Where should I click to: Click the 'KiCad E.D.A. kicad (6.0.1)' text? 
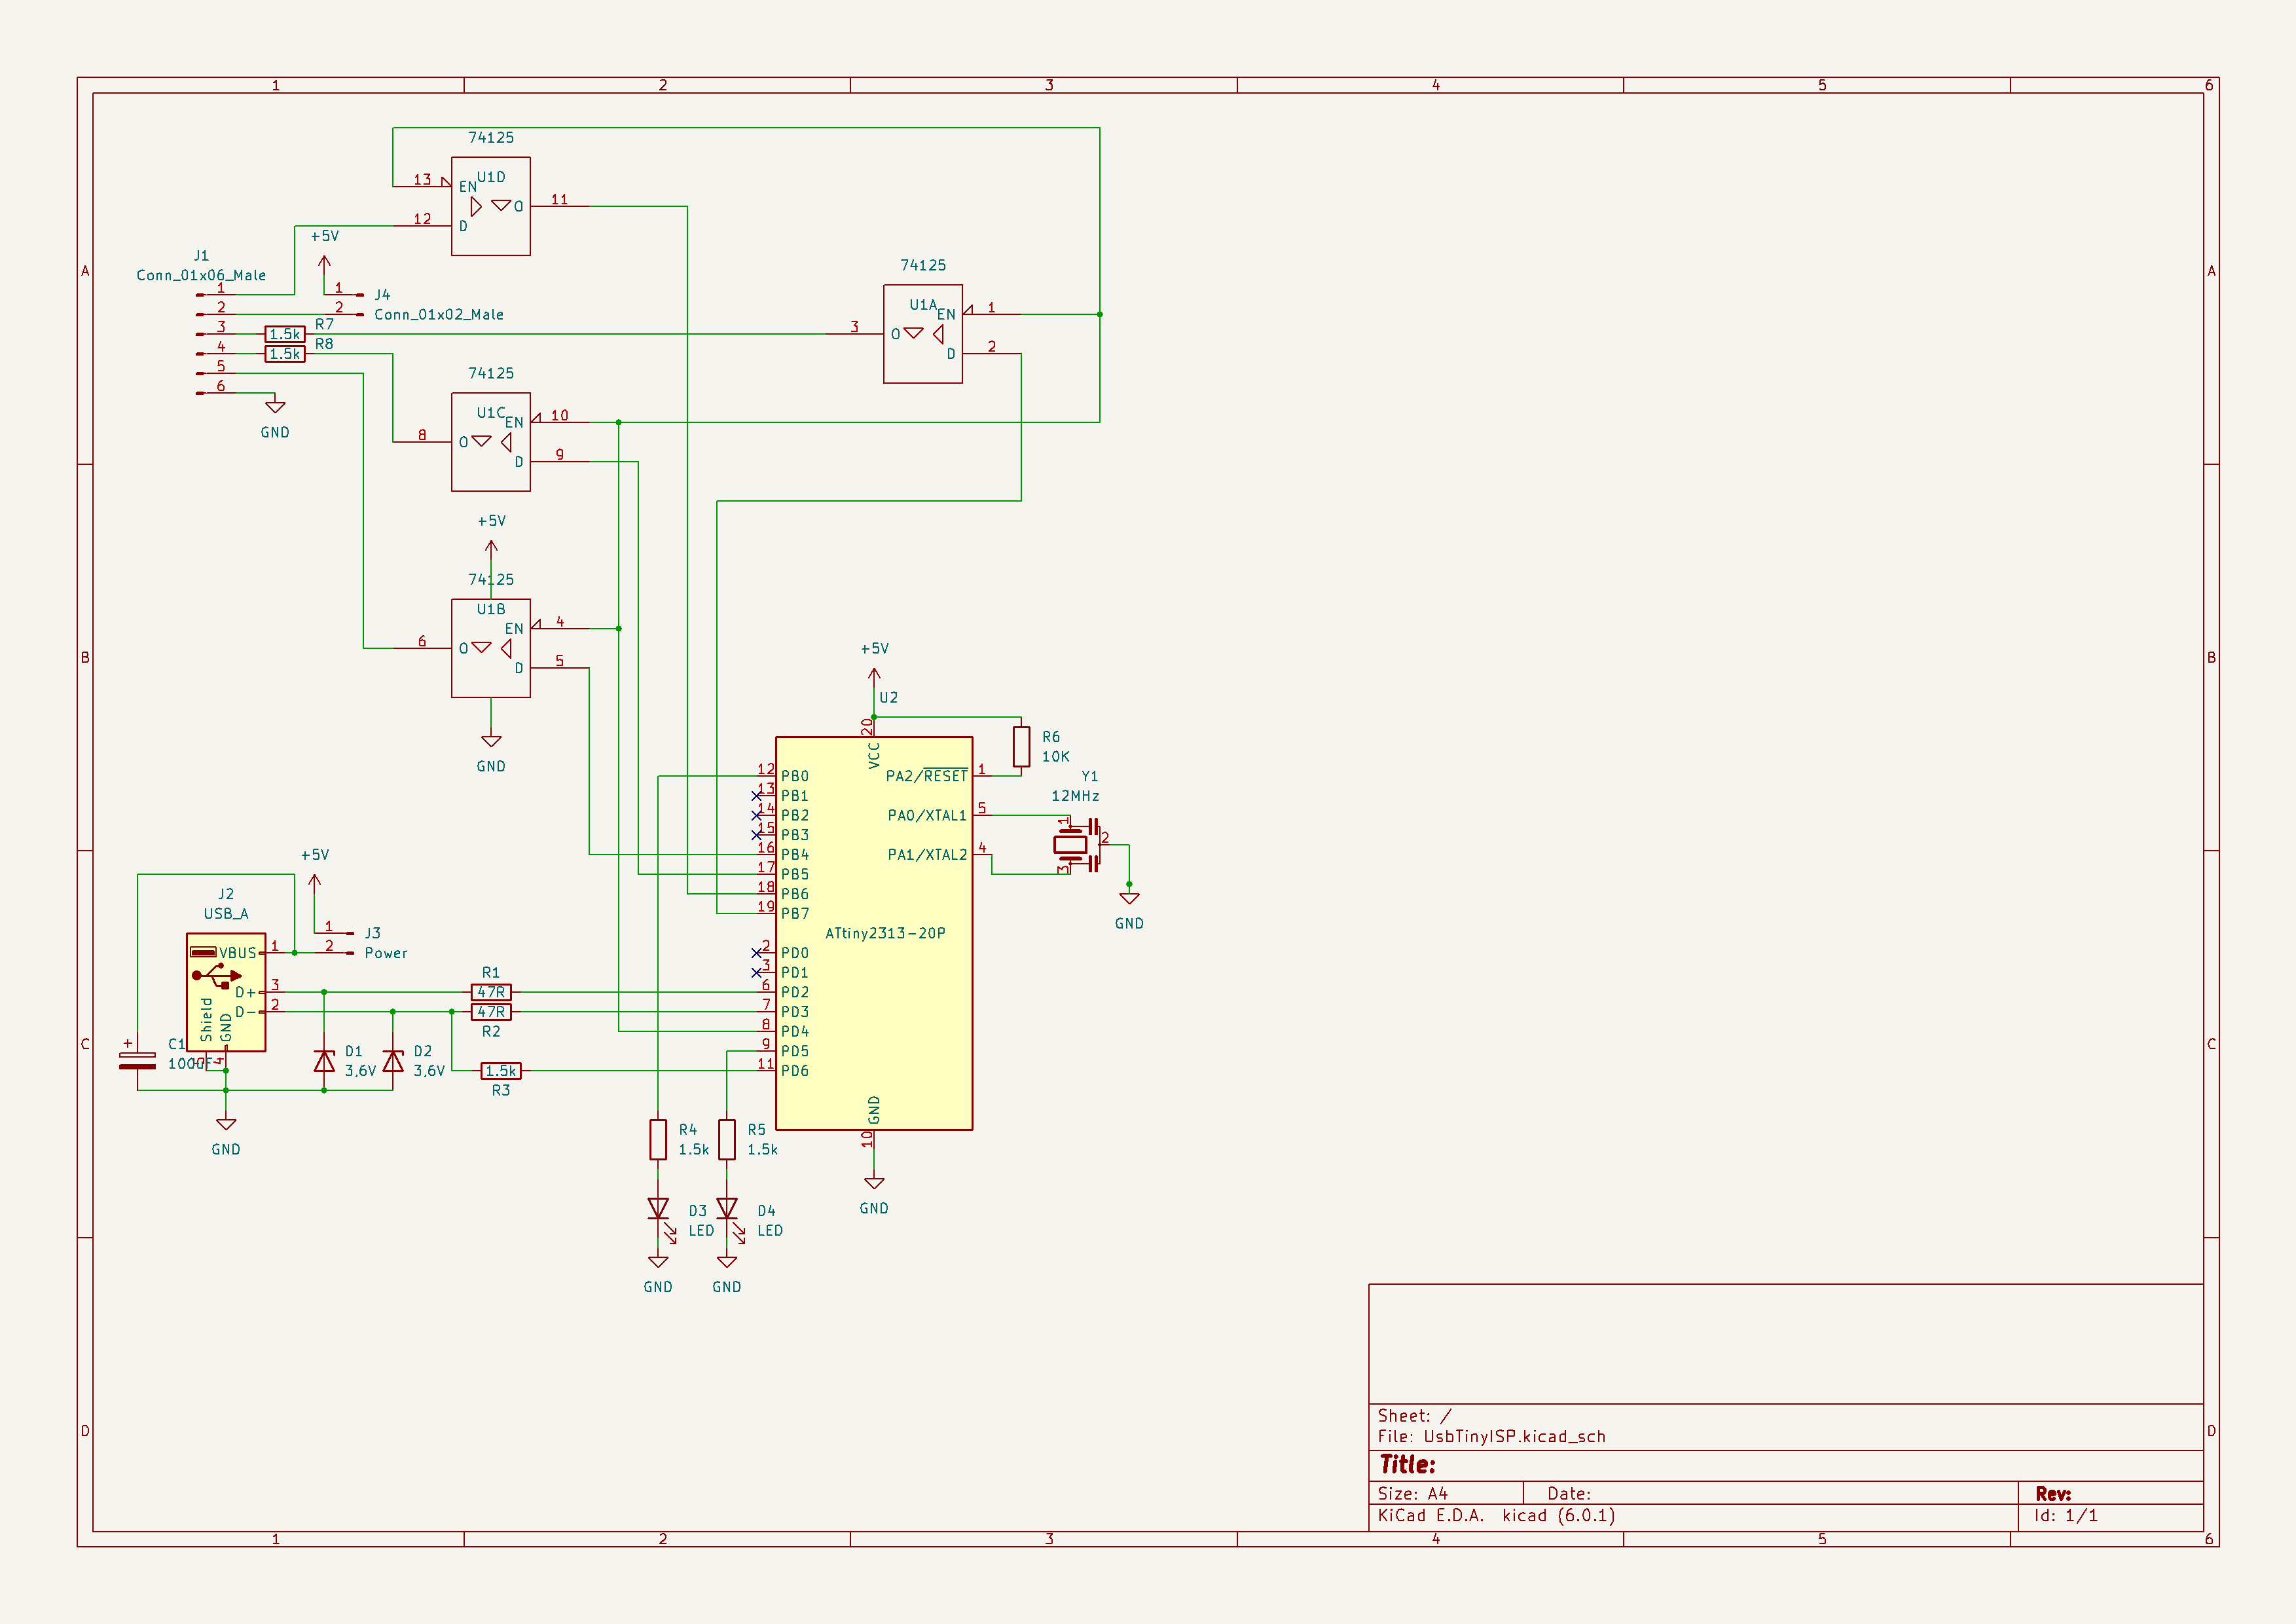[x=1496, y=1515]
